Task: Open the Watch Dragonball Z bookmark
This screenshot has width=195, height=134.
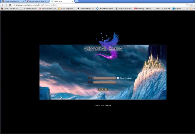Action: [67, 8]
